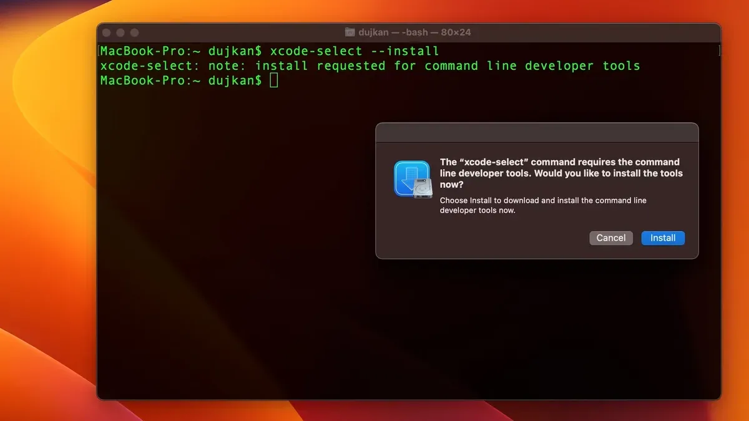
Task: Click the software installer icon in dialog
Action: coord(413,180)
